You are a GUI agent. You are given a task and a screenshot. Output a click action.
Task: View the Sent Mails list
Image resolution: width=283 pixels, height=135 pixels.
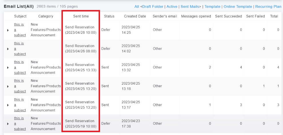point(190,7)
